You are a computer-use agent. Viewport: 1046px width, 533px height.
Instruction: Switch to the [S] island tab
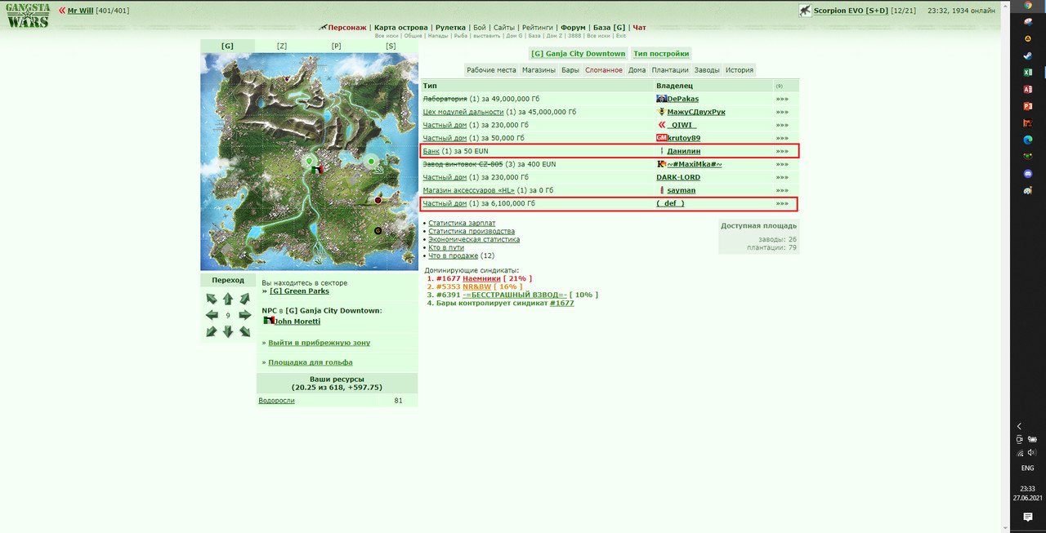[391, 46]
